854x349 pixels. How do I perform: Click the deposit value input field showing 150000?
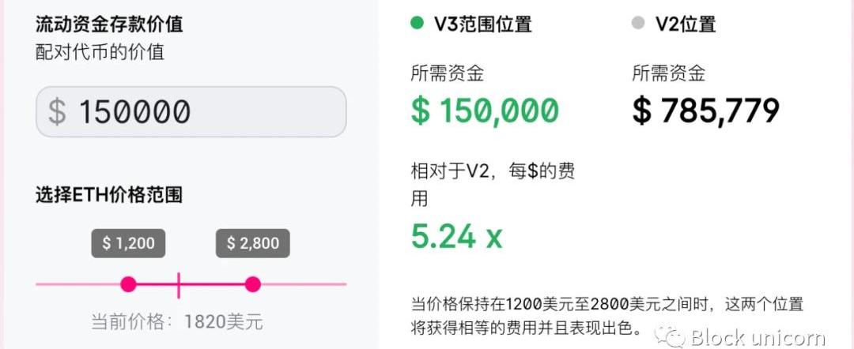pos(191,111)
